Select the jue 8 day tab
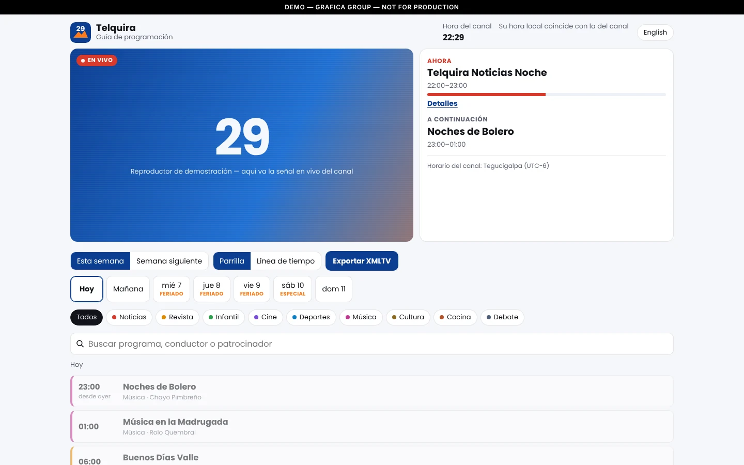The height and width of the screenshot is (465, 744). (x=212, y=289)
